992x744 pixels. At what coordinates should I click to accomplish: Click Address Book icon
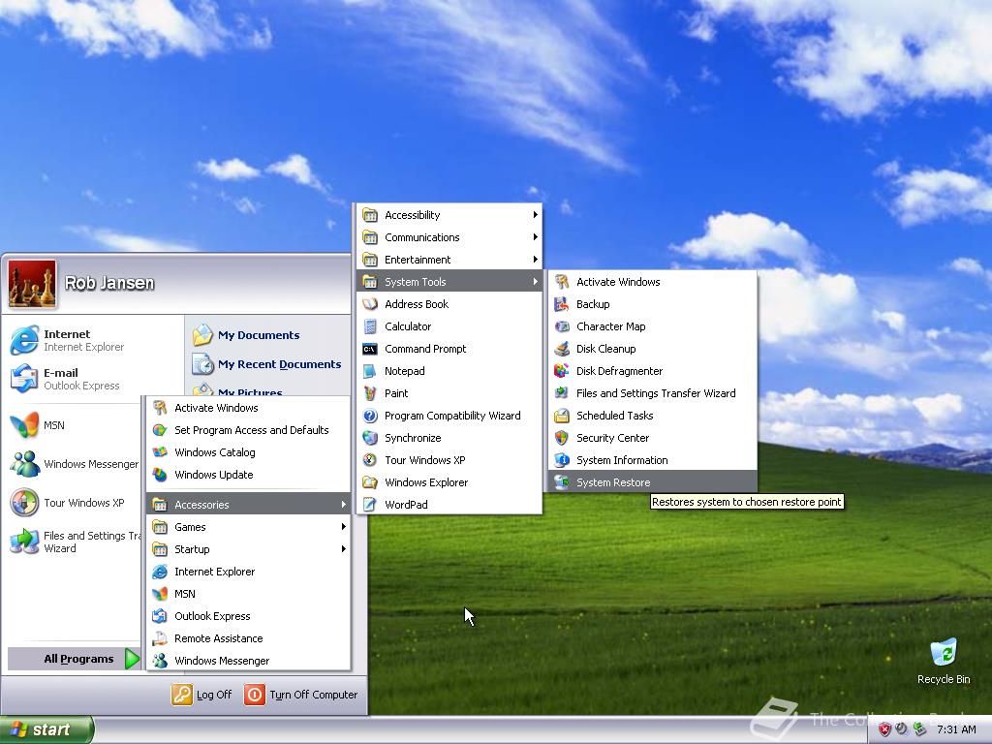(370, 304)
